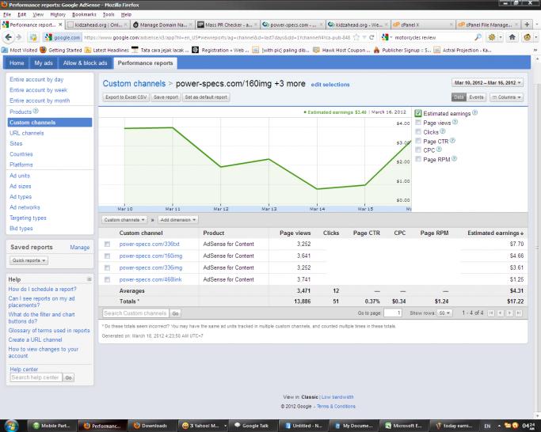Collapse the Help panel with its minimize icon
Image resolution: width=541 pixels, height=432 pixels.
pyautogui.click(x=89, y=279)
